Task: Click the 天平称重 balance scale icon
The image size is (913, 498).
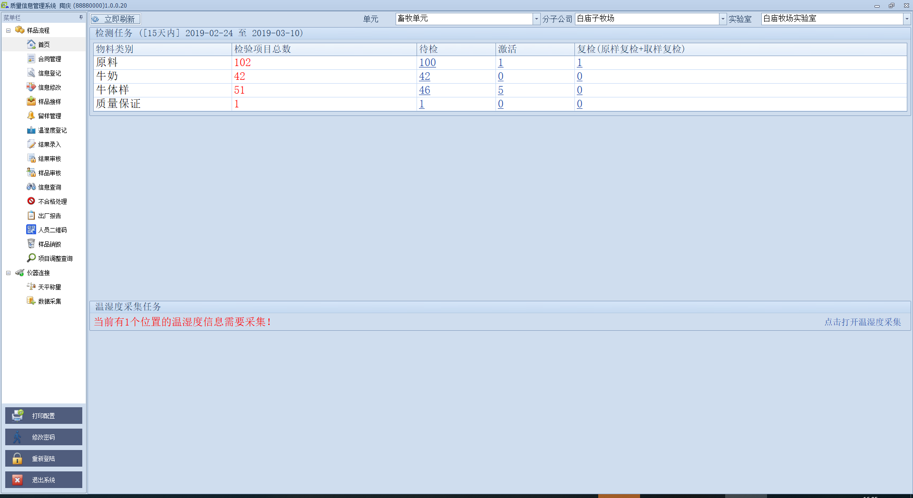Action: [x=31, y=287]
